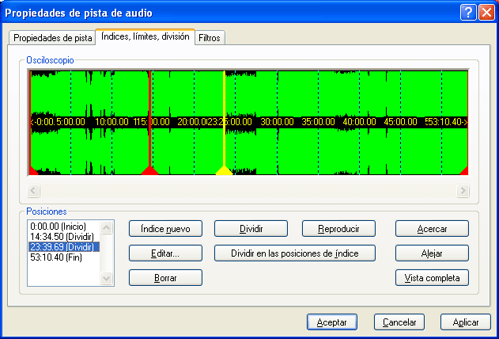
Task: Zoom out with Alejar button
Action: coord(432,253)
